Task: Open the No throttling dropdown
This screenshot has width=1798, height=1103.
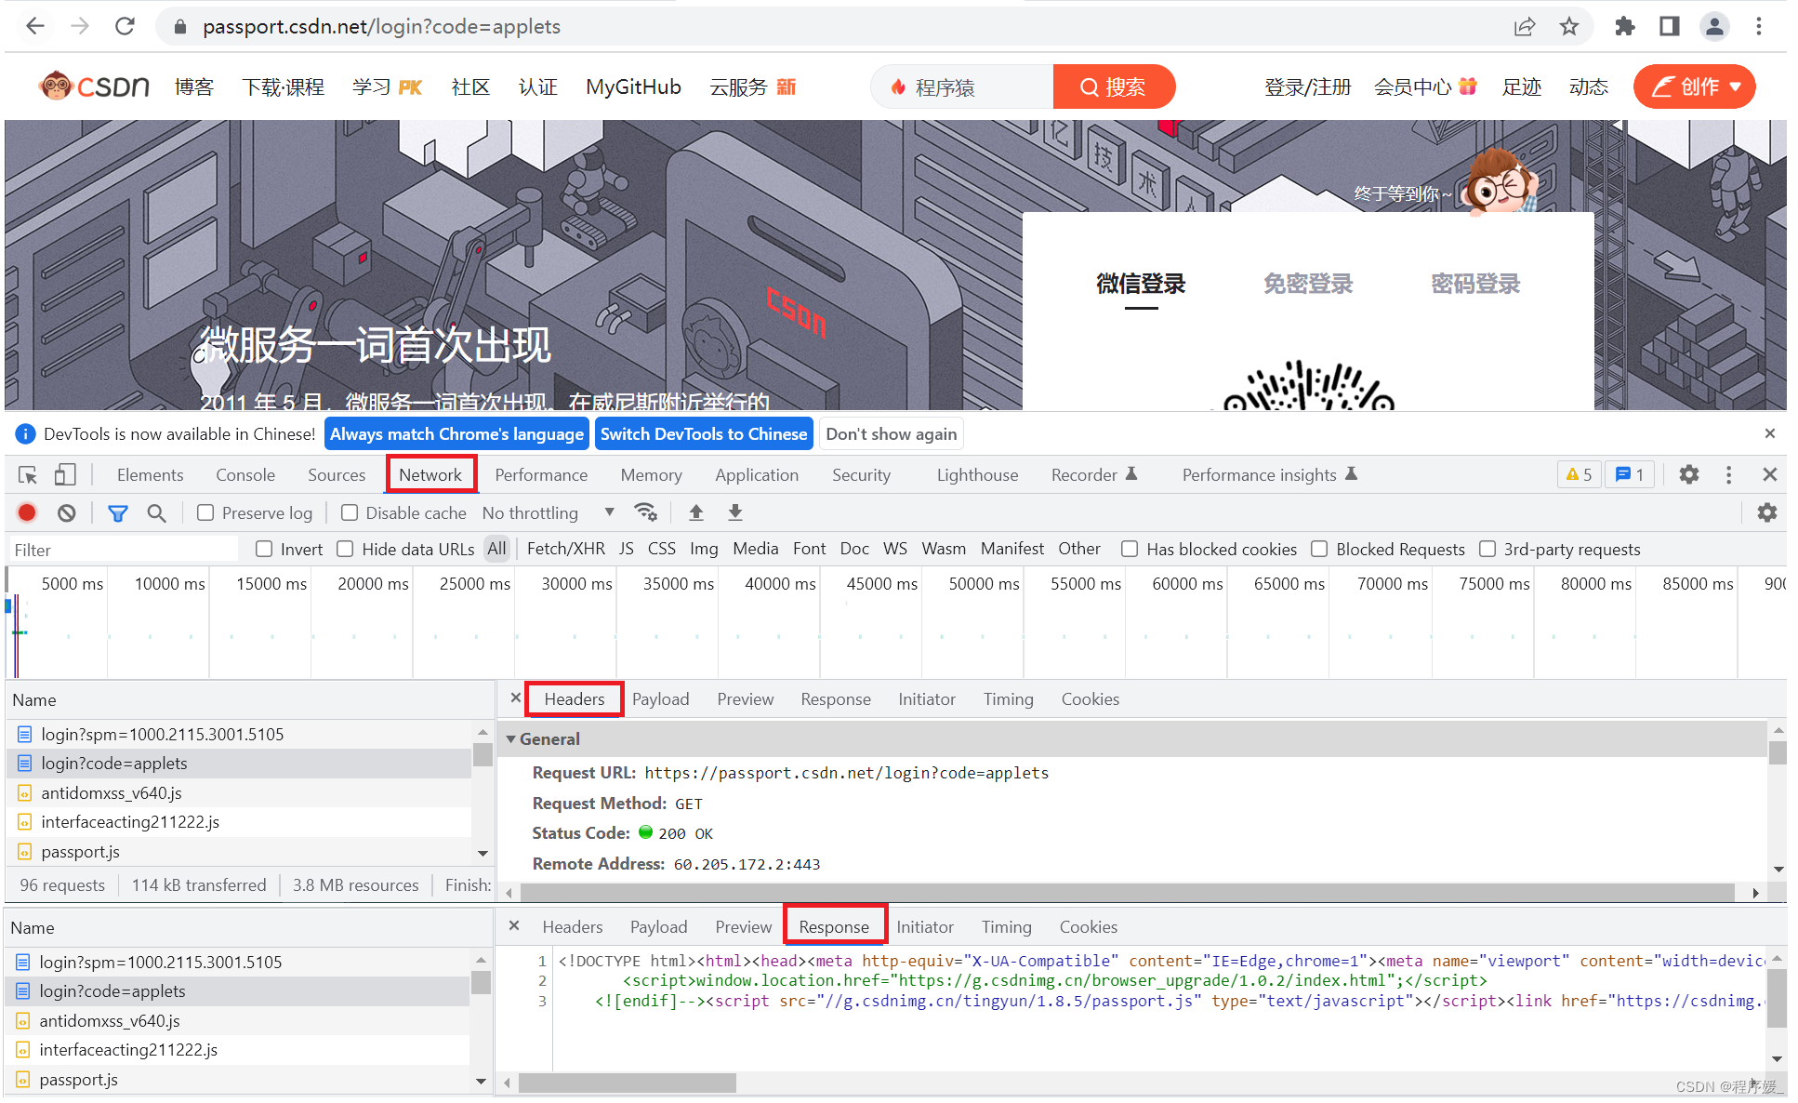Action: click(x=549, y=512)
